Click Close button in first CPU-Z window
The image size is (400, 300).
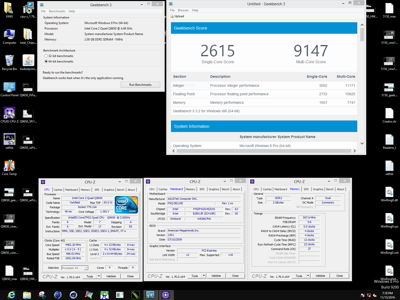130,276
